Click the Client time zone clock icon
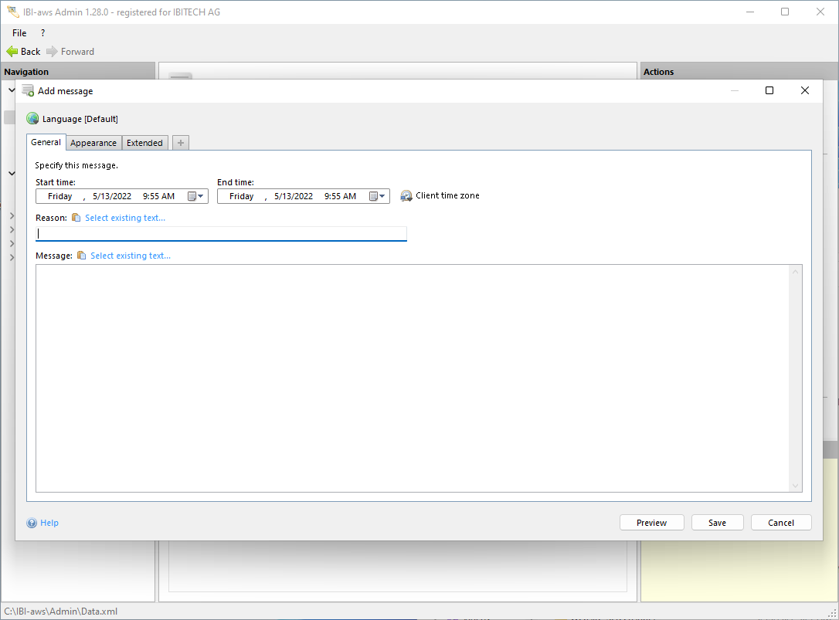The height and width of the screenshot is (620, 839). point(406,196)
